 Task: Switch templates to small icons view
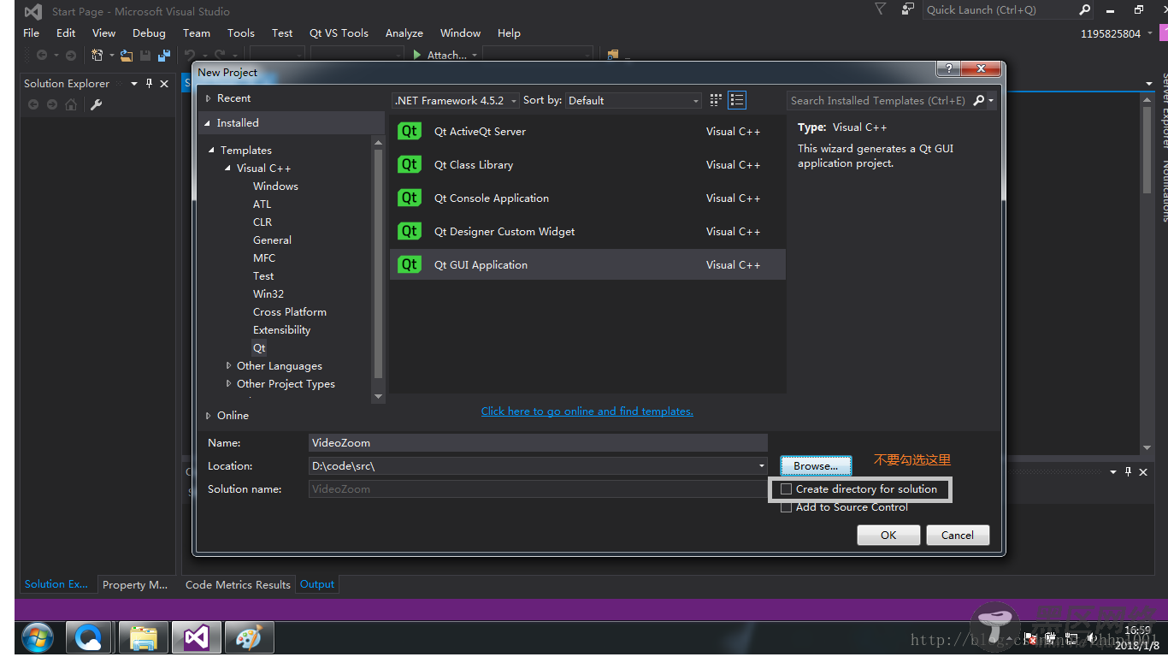(x=716, y=100)
